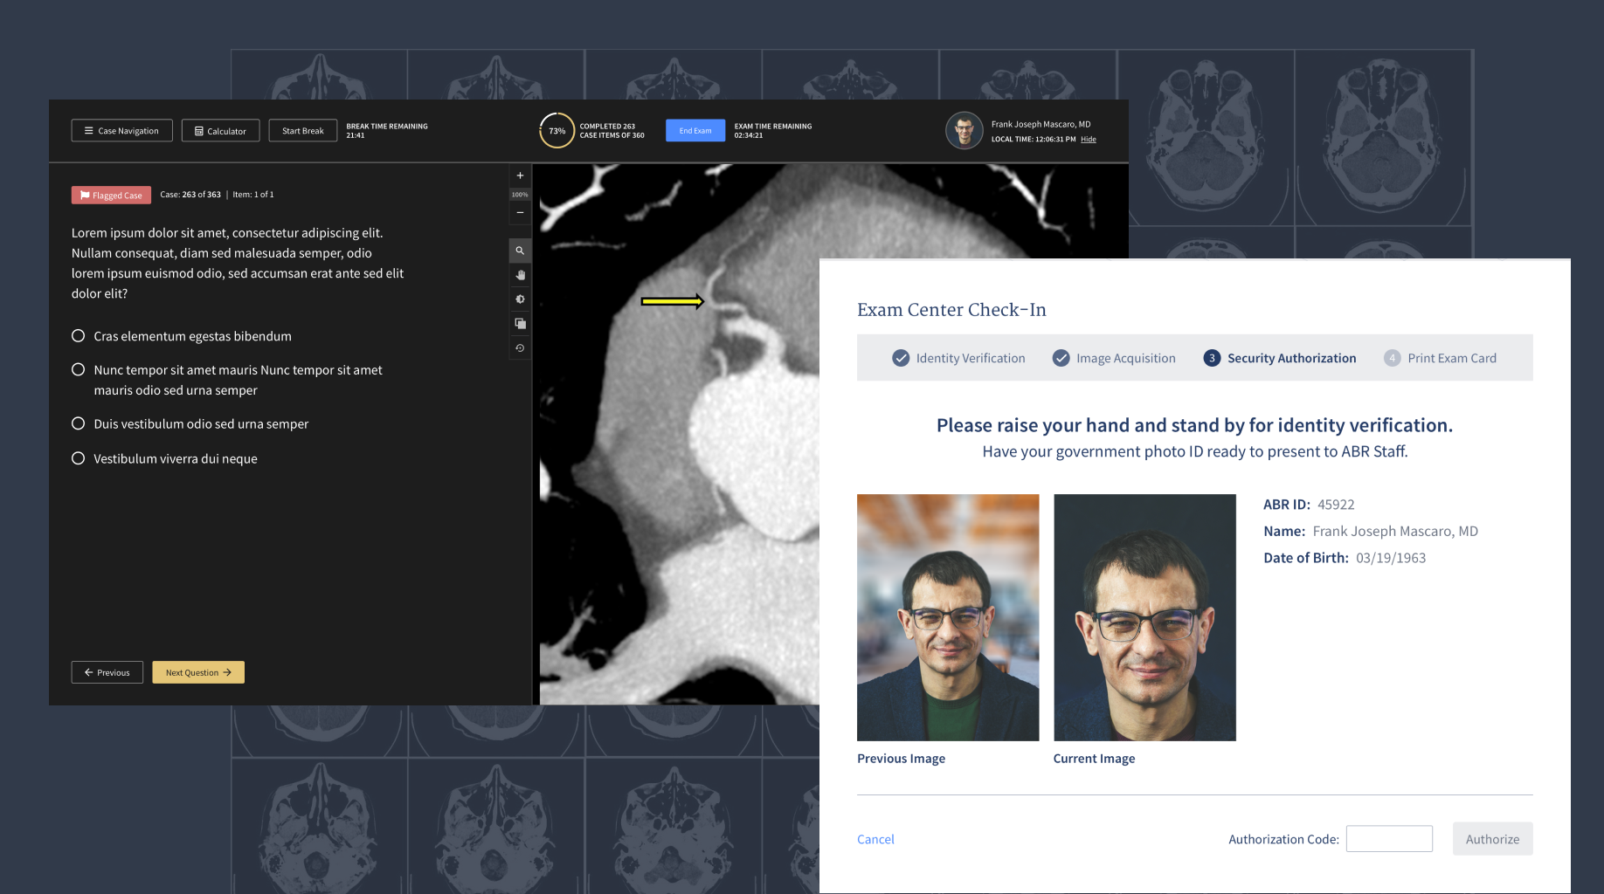Click Date of Birth 03/19/1963
1604x894 pixels.
[x=1391, y=558]
